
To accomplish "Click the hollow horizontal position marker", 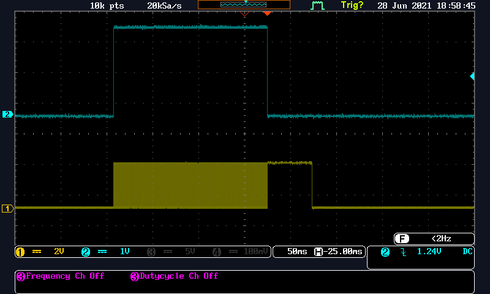I will point(244,13).
